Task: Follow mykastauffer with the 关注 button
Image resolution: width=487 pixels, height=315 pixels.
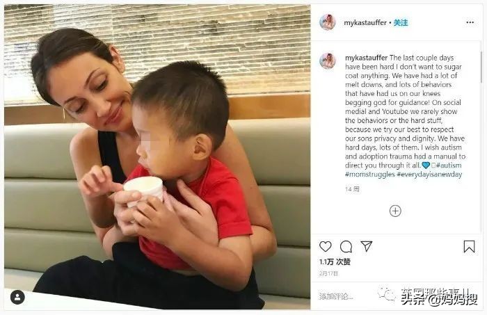Action: click(x=401, y=23)
